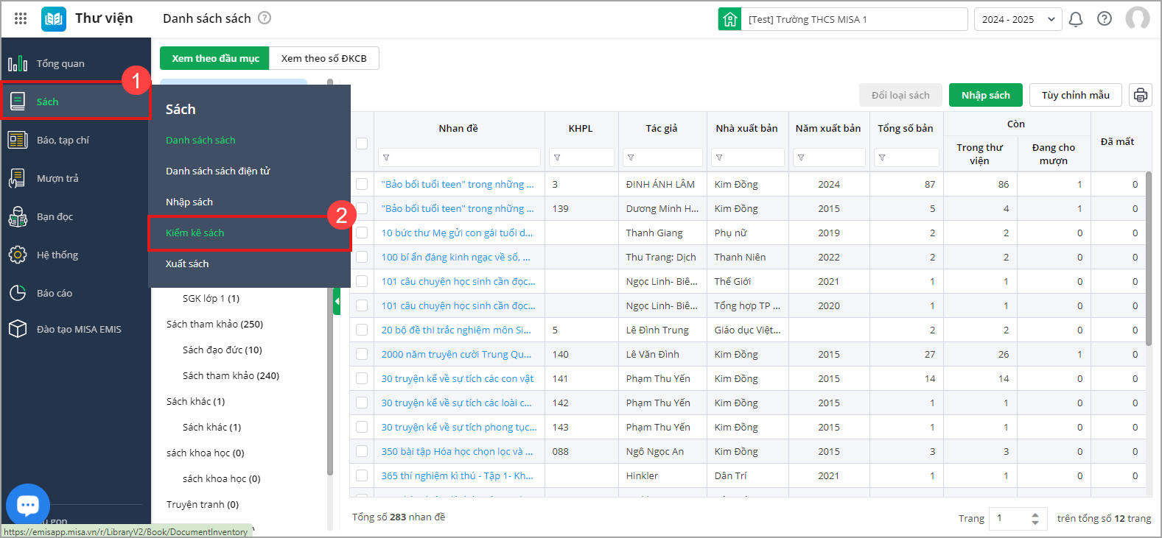Open the help question mark in header
Viewport: 1162px width, 538px height.
1105,19
